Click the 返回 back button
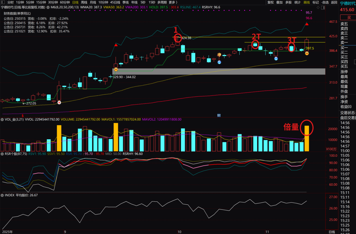The width and height of the screenshot is (356, 234). tap(334, 2)
